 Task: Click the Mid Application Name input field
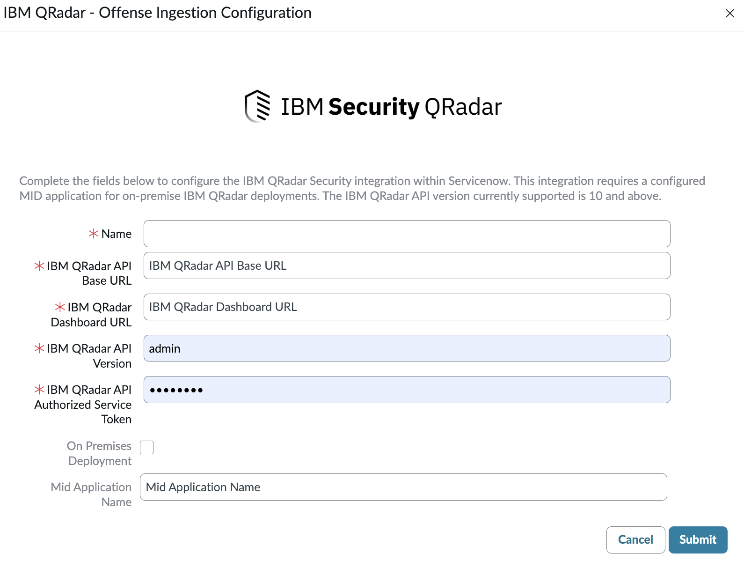(403, 487)
